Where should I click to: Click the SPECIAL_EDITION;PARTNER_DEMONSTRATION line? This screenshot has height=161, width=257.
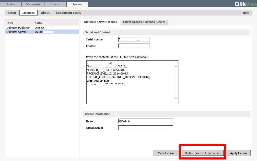(118, 77)
